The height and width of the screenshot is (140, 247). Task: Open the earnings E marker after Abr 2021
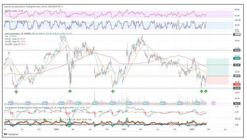pos(145,103)
